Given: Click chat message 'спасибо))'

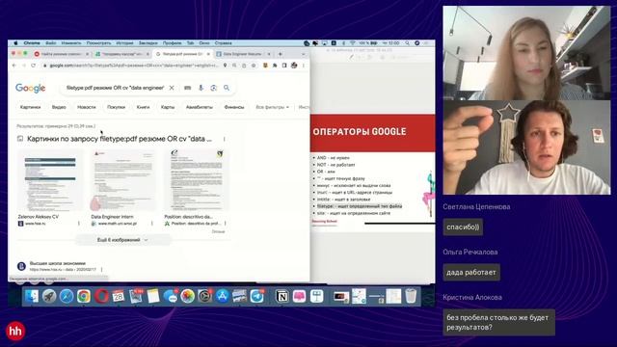Looking at the screenshot, I should 463,227.
